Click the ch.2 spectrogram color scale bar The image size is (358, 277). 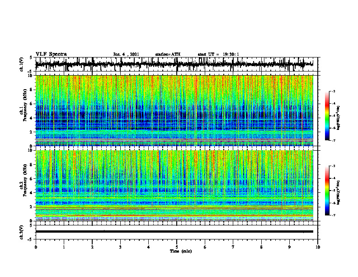tap(327, 191)
